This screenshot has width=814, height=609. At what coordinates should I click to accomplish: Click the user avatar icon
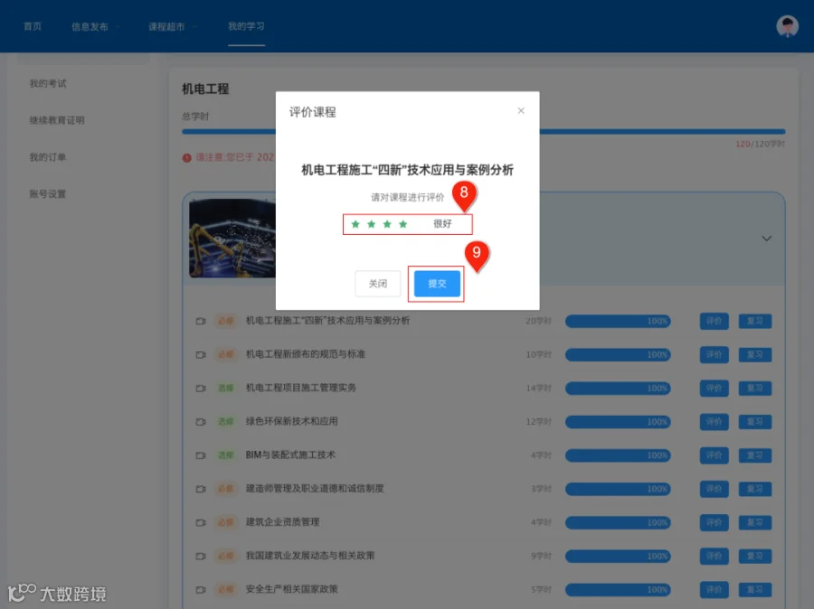click(x=787, y=26)
